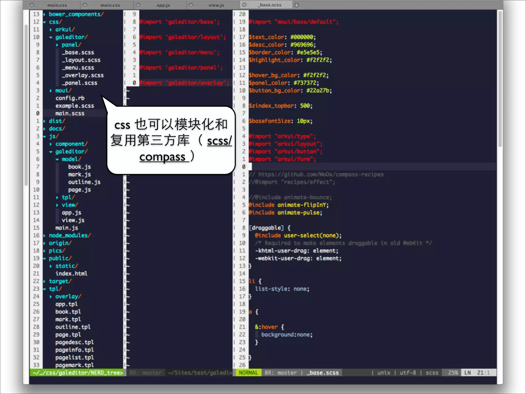The width and height of the screenshot is (526, 394).
Task: Open _menu.scss in the file tree
Action: (78, 68)
